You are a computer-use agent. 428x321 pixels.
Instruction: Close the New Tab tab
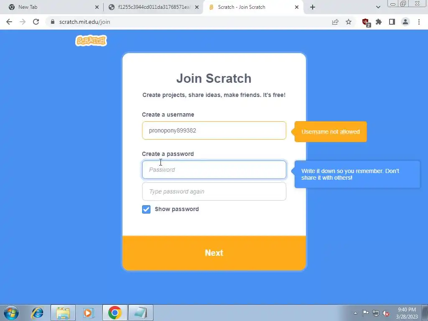point(97,7)
